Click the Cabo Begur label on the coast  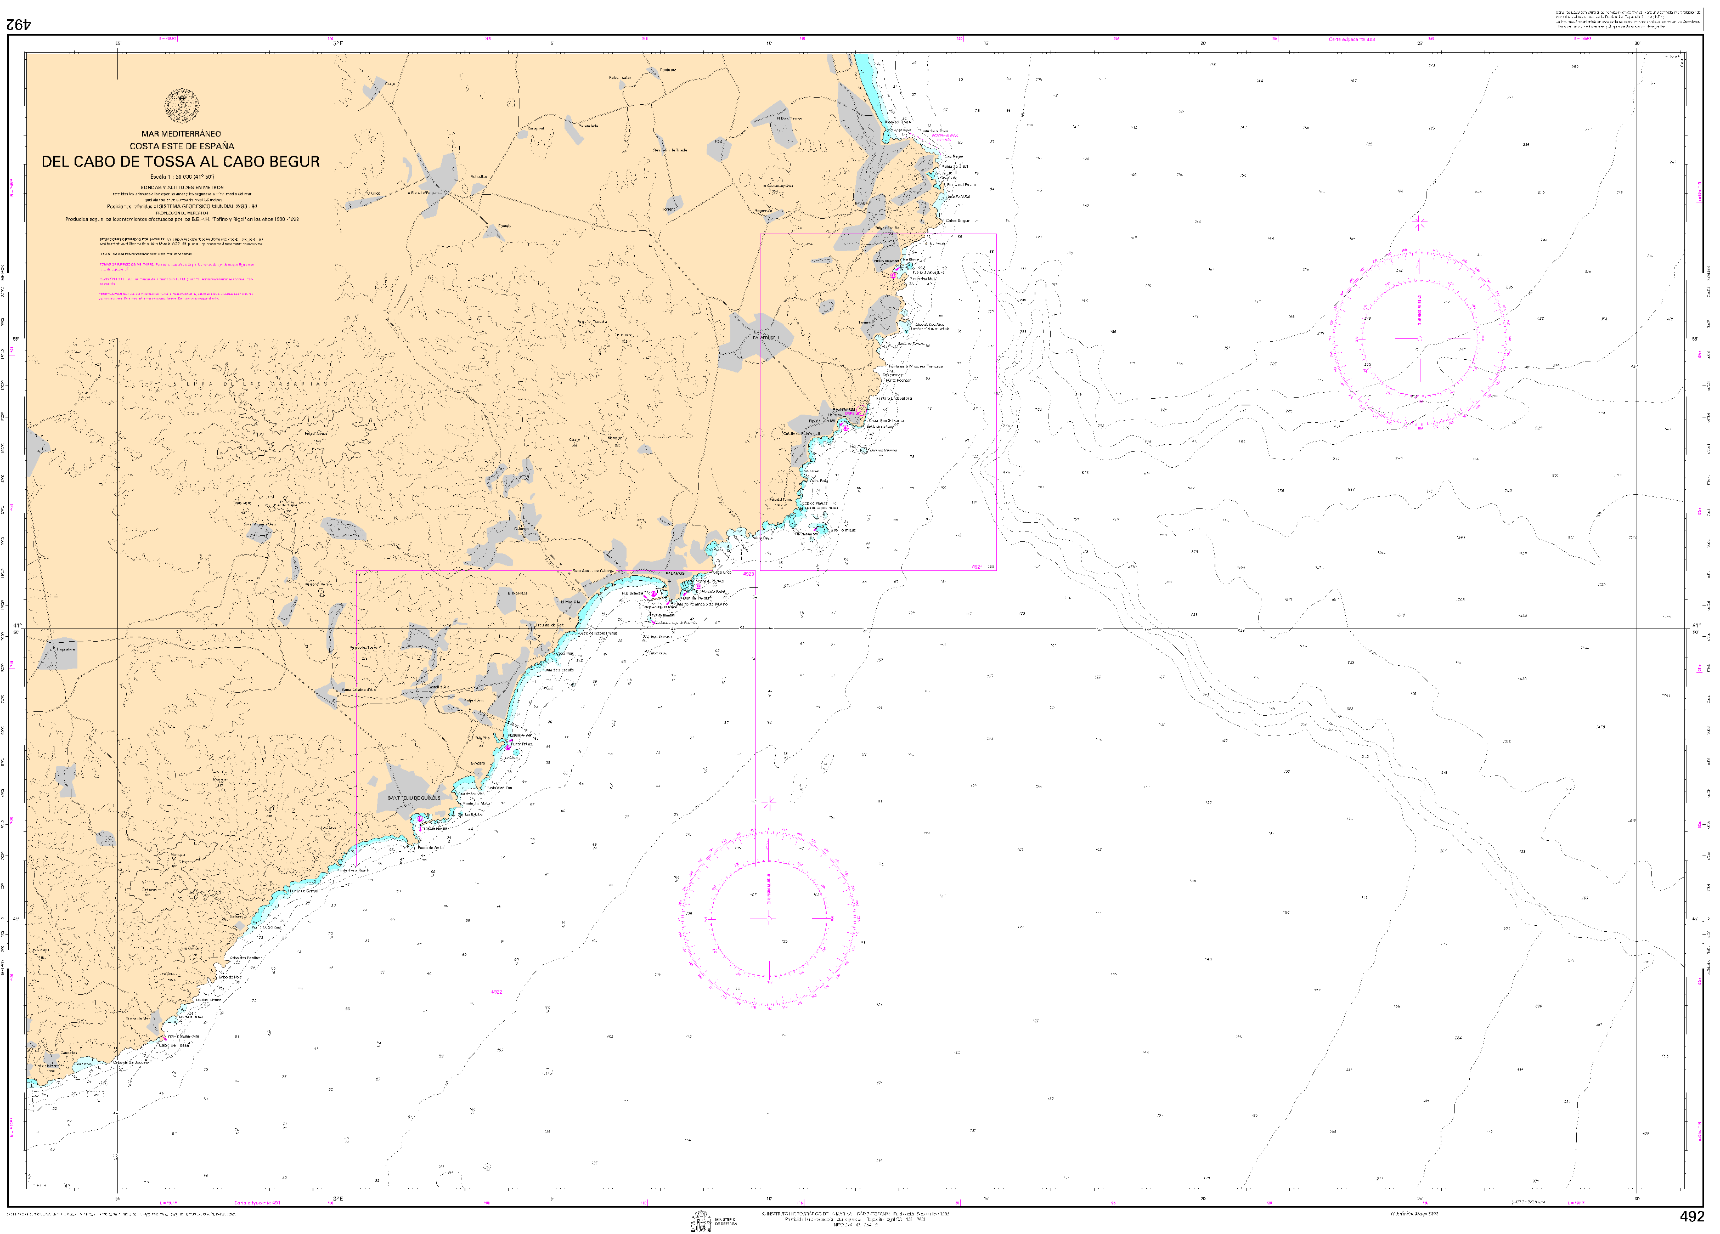click(x=957, y=220)
